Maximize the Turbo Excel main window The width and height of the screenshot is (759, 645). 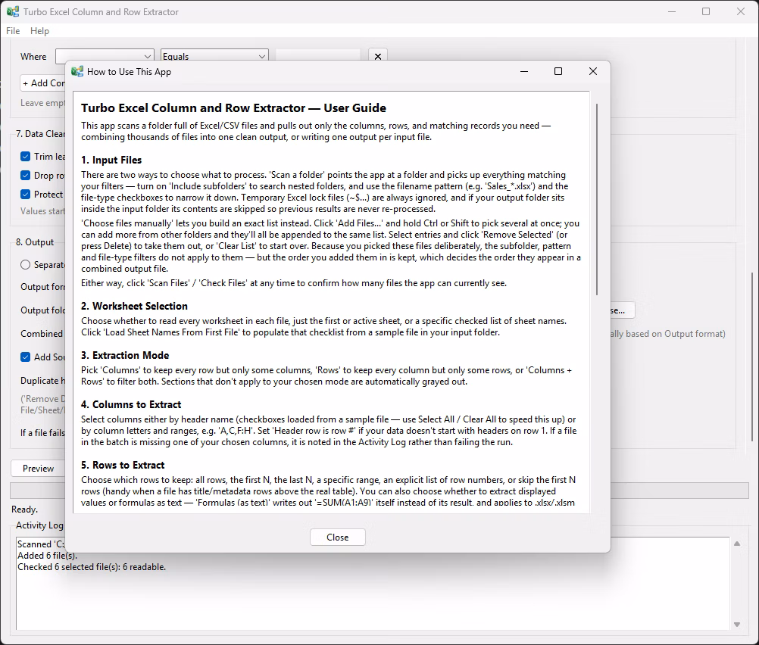(x=706, y=11)
